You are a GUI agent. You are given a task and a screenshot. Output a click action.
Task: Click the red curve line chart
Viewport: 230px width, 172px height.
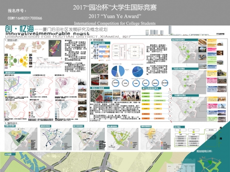(x=49, y=63)
